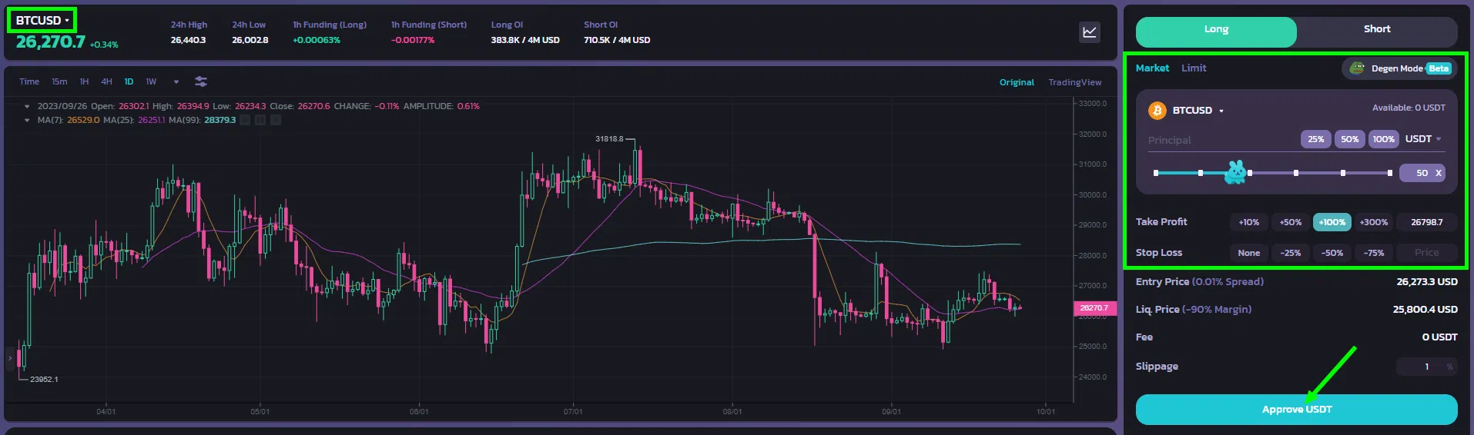This screenshot has width=1474, height=435.
Task: Click the bunny leverage slider handle
Action: coord(1235,173)
